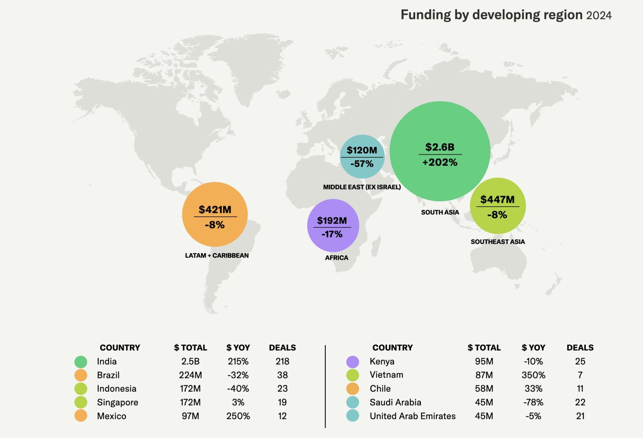Click the orange dot beside Mexico
This screenshot has height=438, width=643.
tap(81, 416)
